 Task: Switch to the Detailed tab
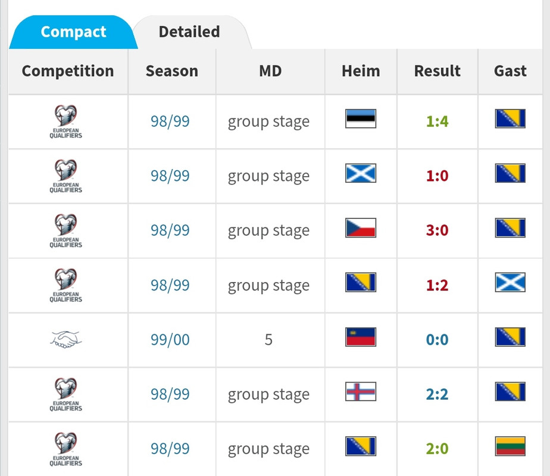click(189, 32)
